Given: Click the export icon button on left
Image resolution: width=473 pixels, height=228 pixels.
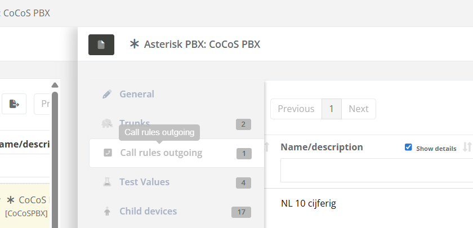Looking at the screenshot, I should coord(15,104).
